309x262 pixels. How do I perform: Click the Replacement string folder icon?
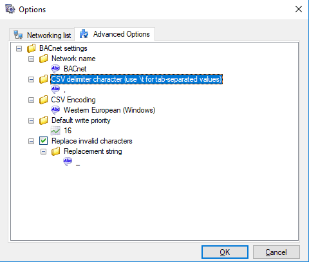(x=56, y=151)
